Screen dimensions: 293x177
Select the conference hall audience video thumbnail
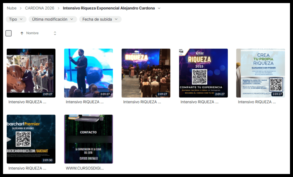click(146, 73)
